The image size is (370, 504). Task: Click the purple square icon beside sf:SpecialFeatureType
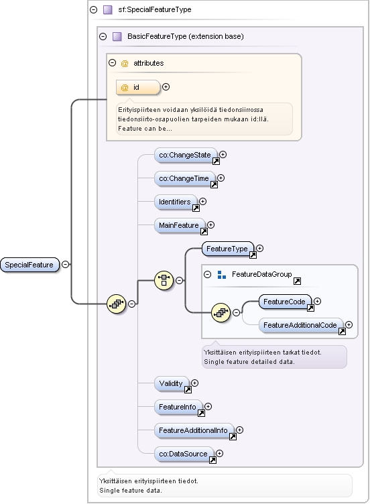click(x=108, y=9)
